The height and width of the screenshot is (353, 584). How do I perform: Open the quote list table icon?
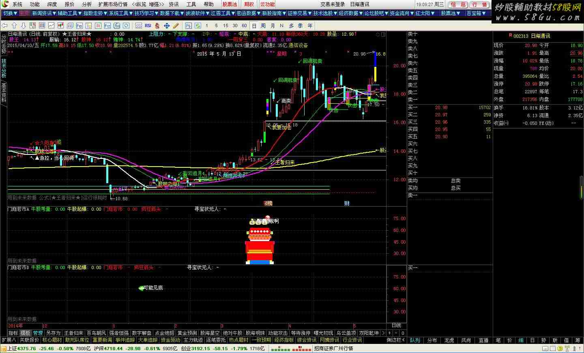[x=42, y=26]
